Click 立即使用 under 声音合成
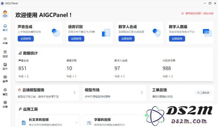 [26, 38]
